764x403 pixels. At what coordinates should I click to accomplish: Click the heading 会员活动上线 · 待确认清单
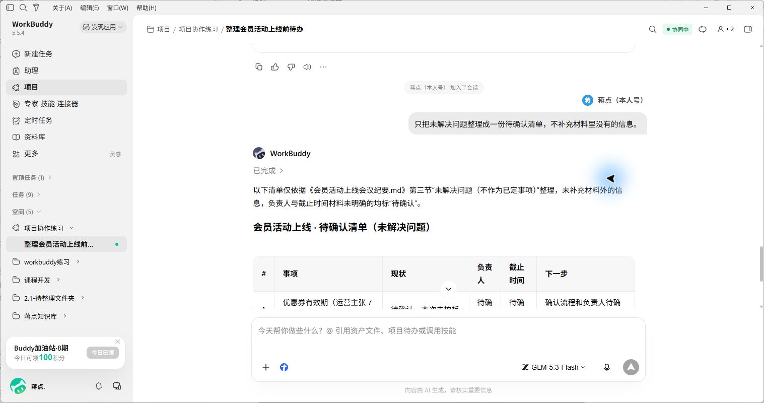click(343, 227)
